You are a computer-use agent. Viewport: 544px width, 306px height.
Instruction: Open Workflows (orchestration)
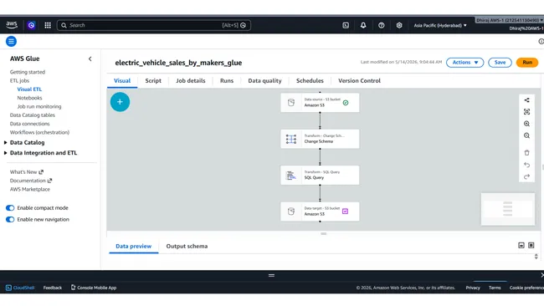39,132
